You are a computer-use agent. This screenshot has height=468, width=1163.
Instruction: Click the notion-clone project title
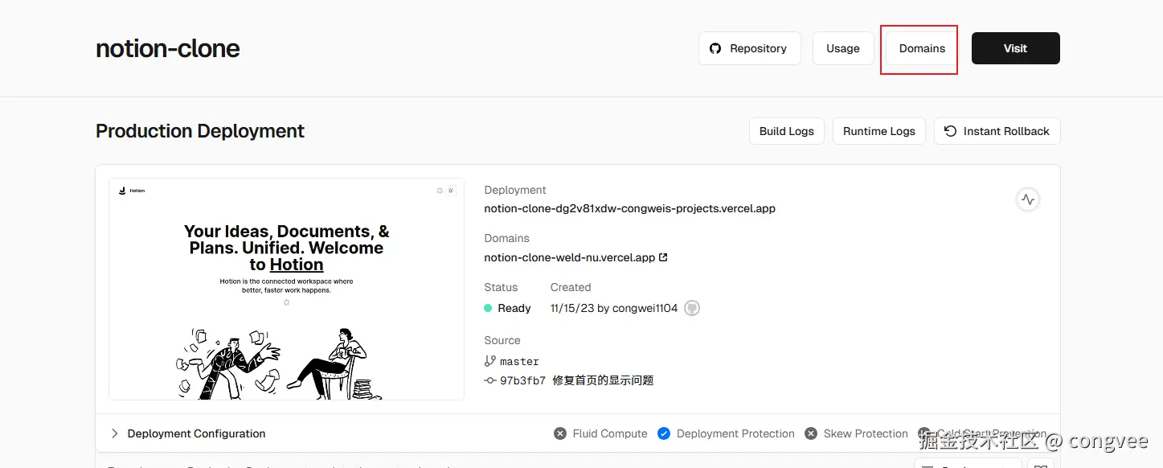pos(168,48)
